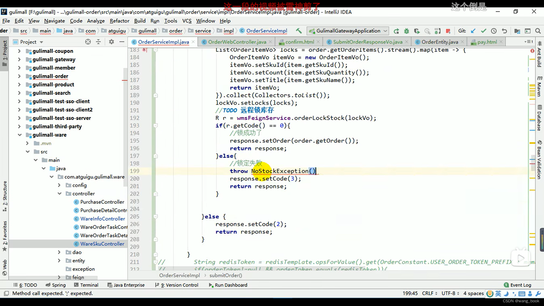Collapse the controller folder in tree
544x306 pixels.
(x=59, y=194)
